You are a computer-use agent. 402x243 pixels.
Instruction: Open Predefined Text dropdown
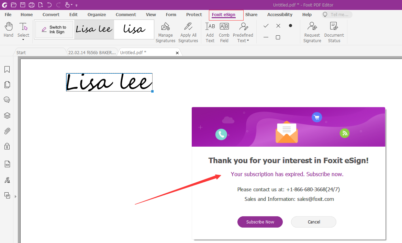(243, 32)
